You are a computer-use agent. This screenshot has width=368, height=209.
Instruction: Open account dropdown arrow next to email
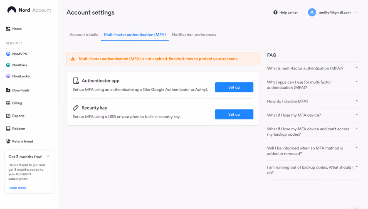[356, 12]
